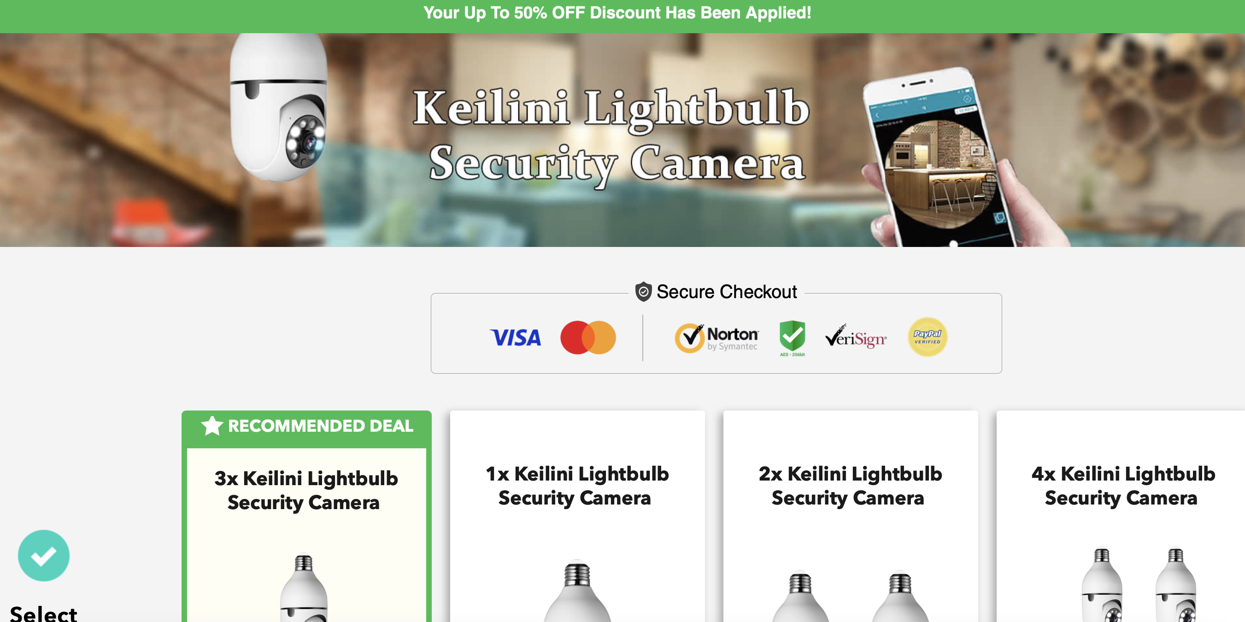Click the teal checkmark circle step icon
Screen dimensions: 1245x622
pos(43,555)
